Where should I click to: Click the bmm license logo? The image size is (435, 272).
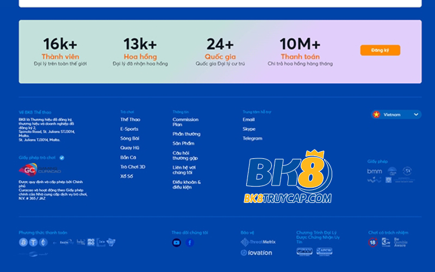point(375,171)
